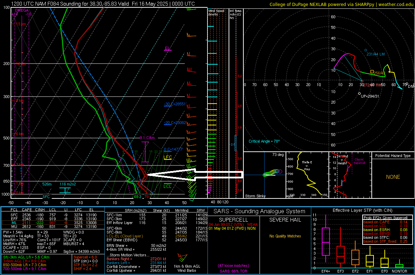The image size is (415, 275).
Task: Click the UP=294/31 Corfidi upshear marker
Action: coord(359,94)
